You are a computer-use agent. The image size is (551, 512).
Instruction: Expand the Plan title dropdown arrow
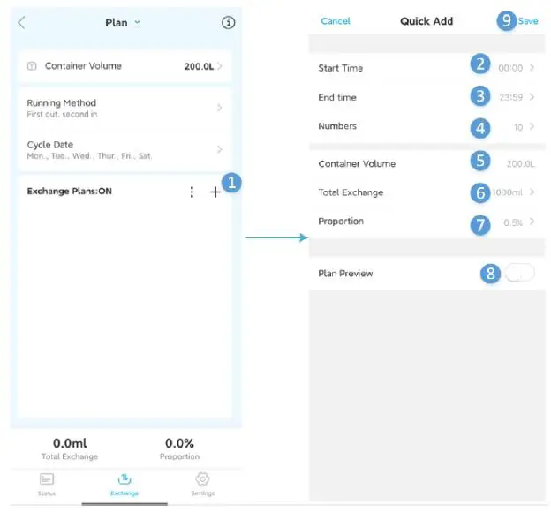coord(138,22)
